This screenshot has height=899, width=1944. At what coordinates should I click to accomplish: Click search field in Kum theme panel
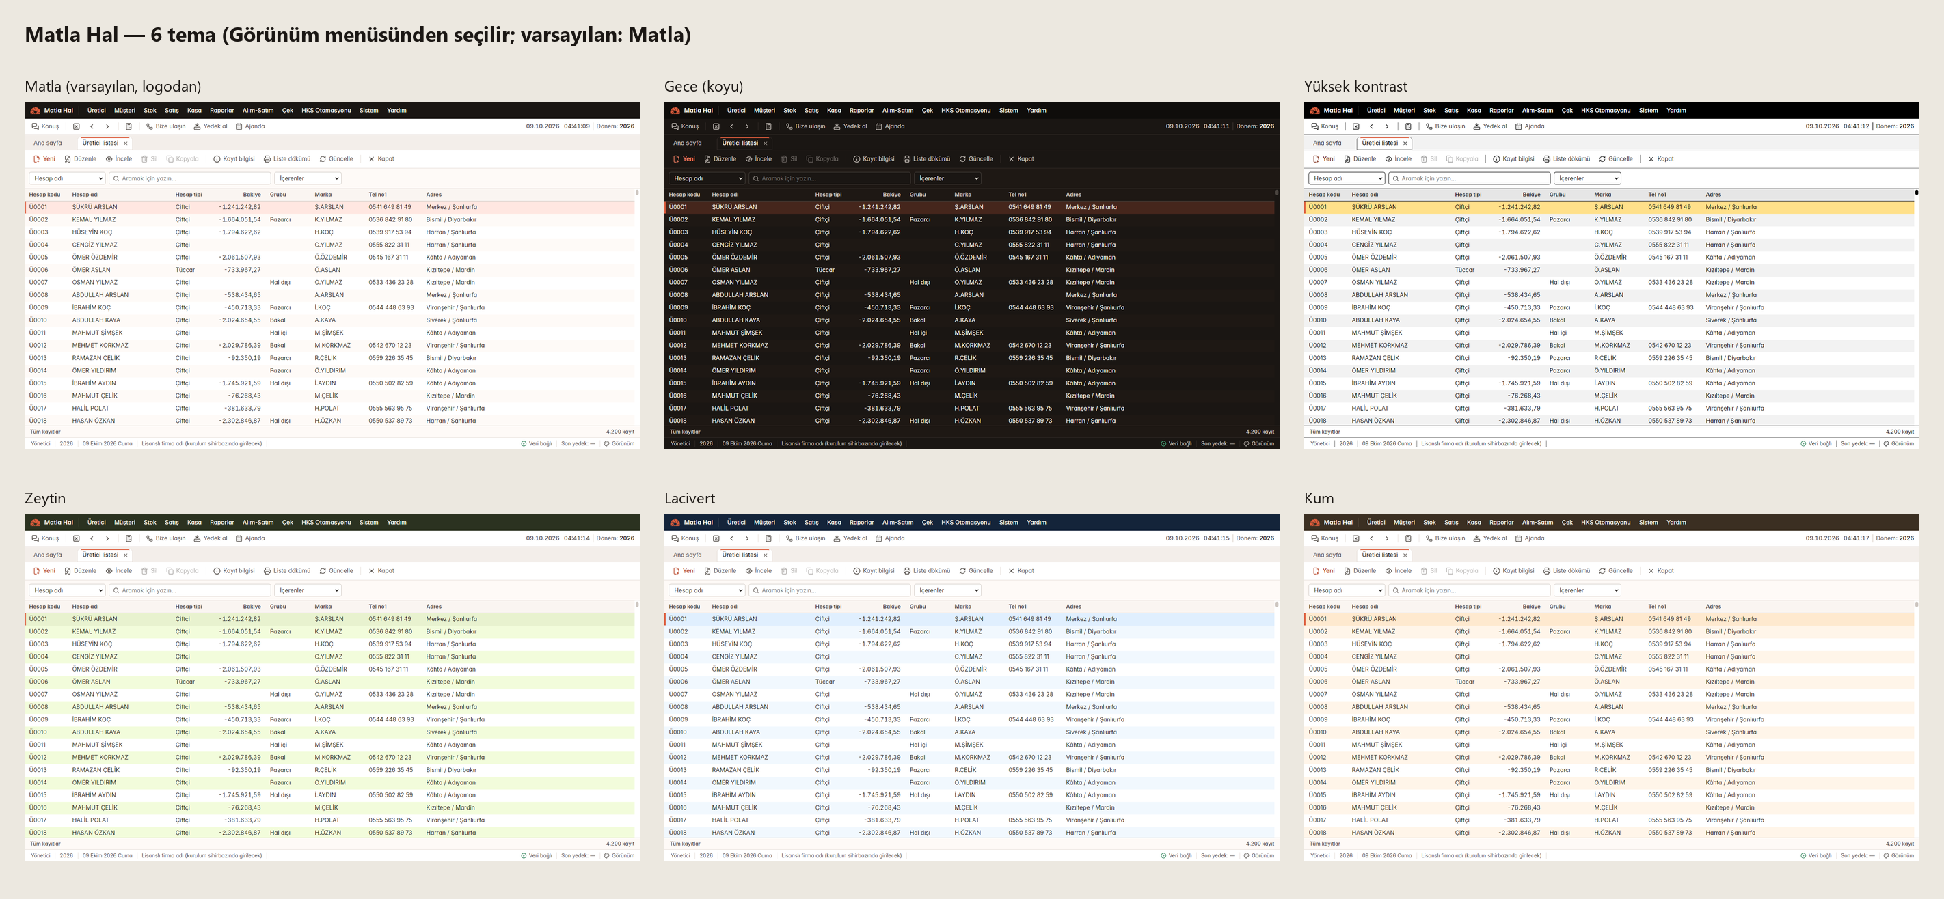pyautogui.click(x=1470, y=590)
